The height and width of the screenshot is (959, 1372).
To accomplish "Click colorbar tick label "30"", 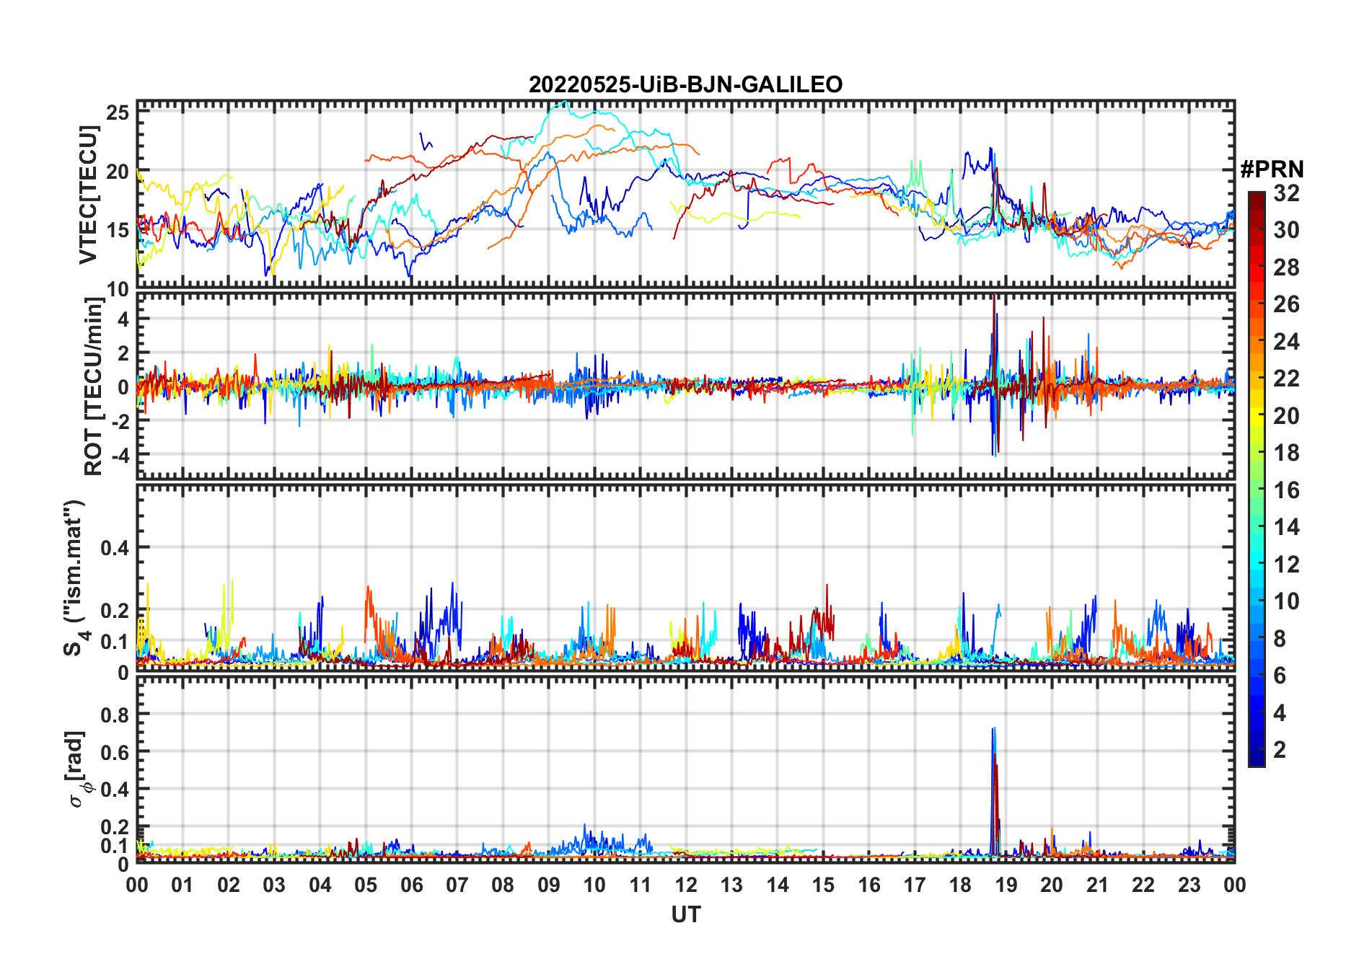I will tap(1286, 230).
